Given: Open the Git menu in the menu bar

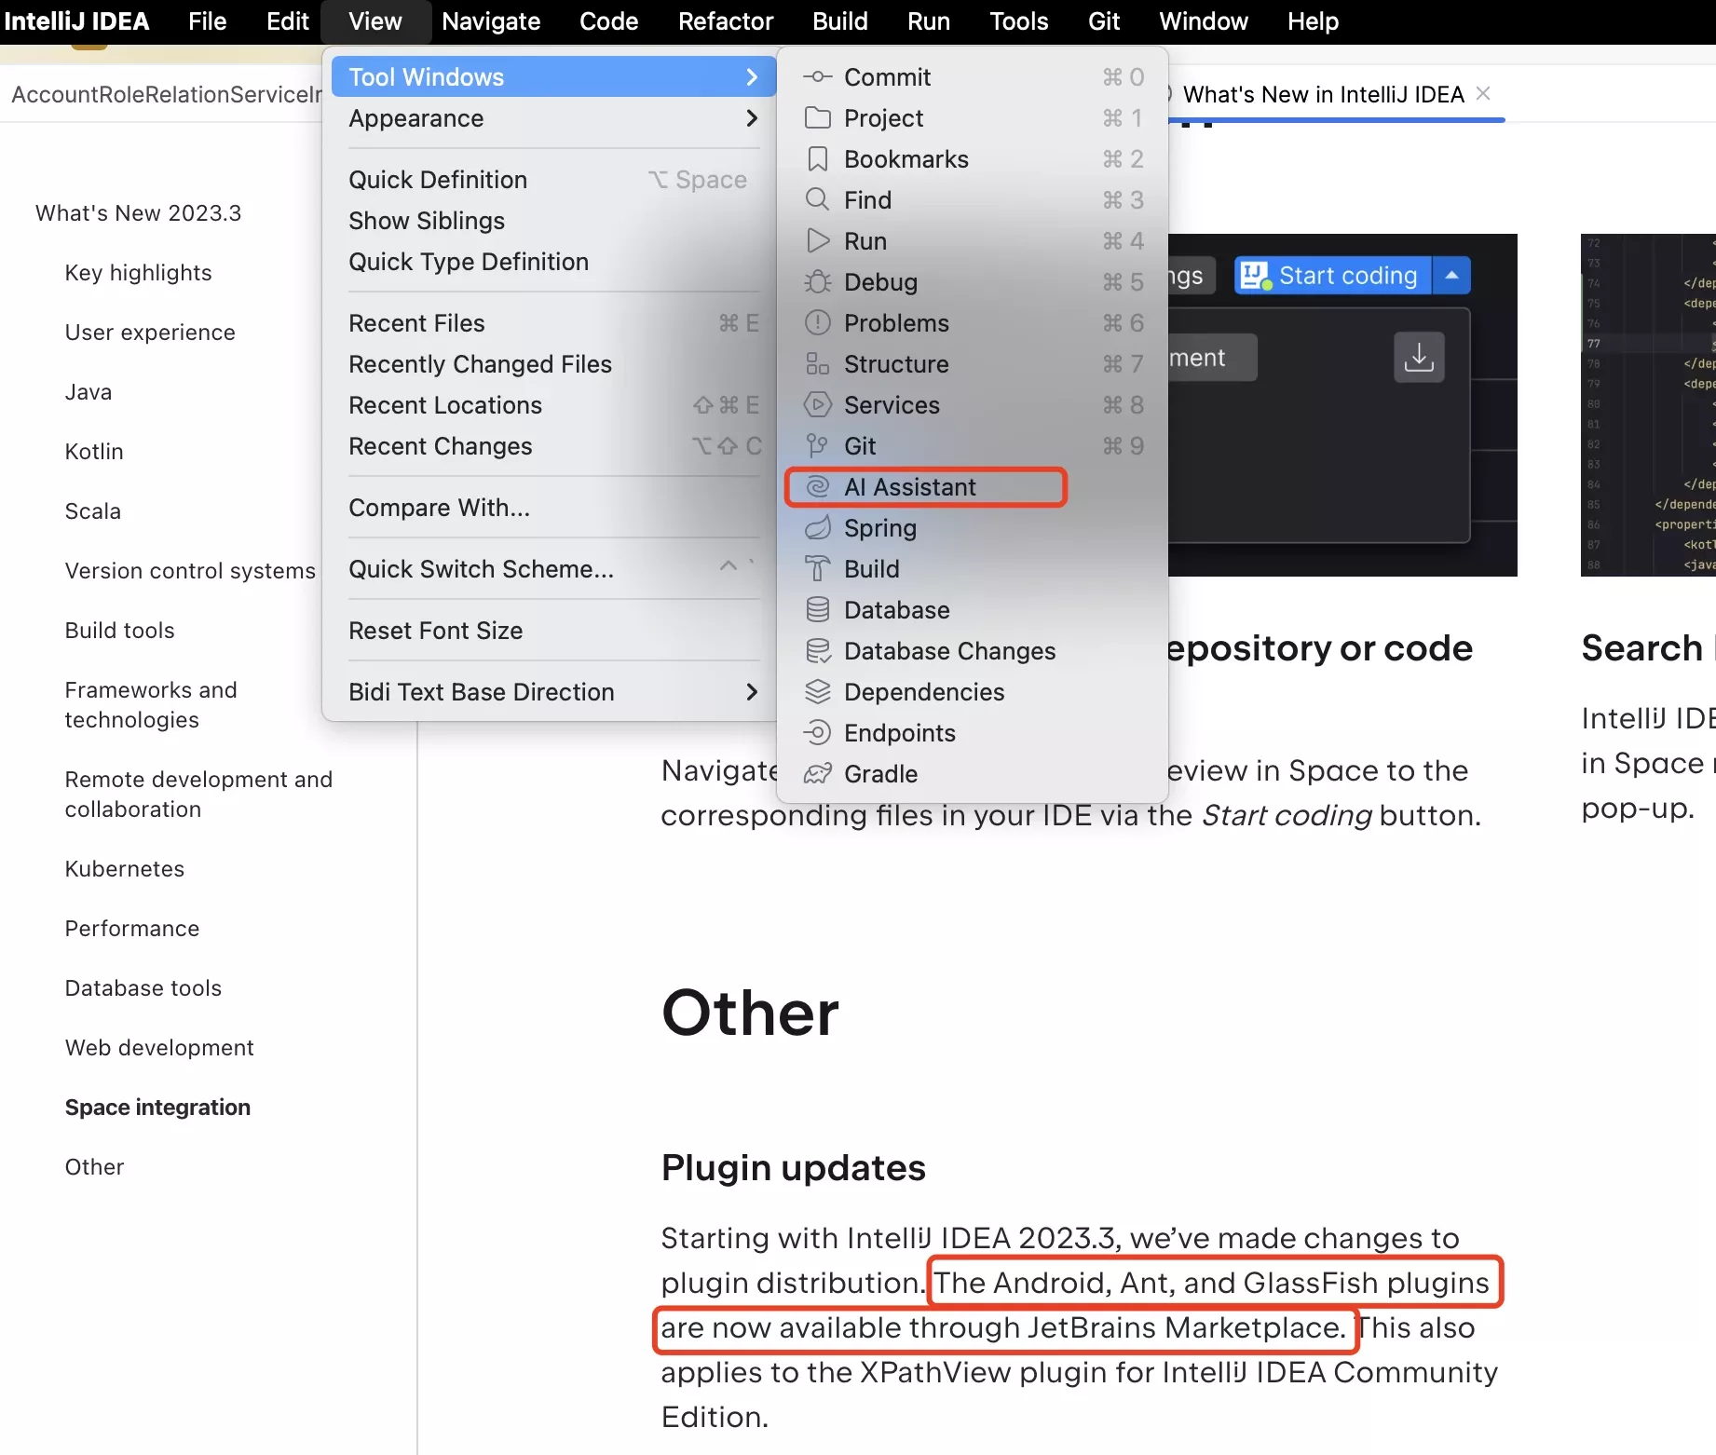Looking at the screenshot, I should click(1104, 21).
